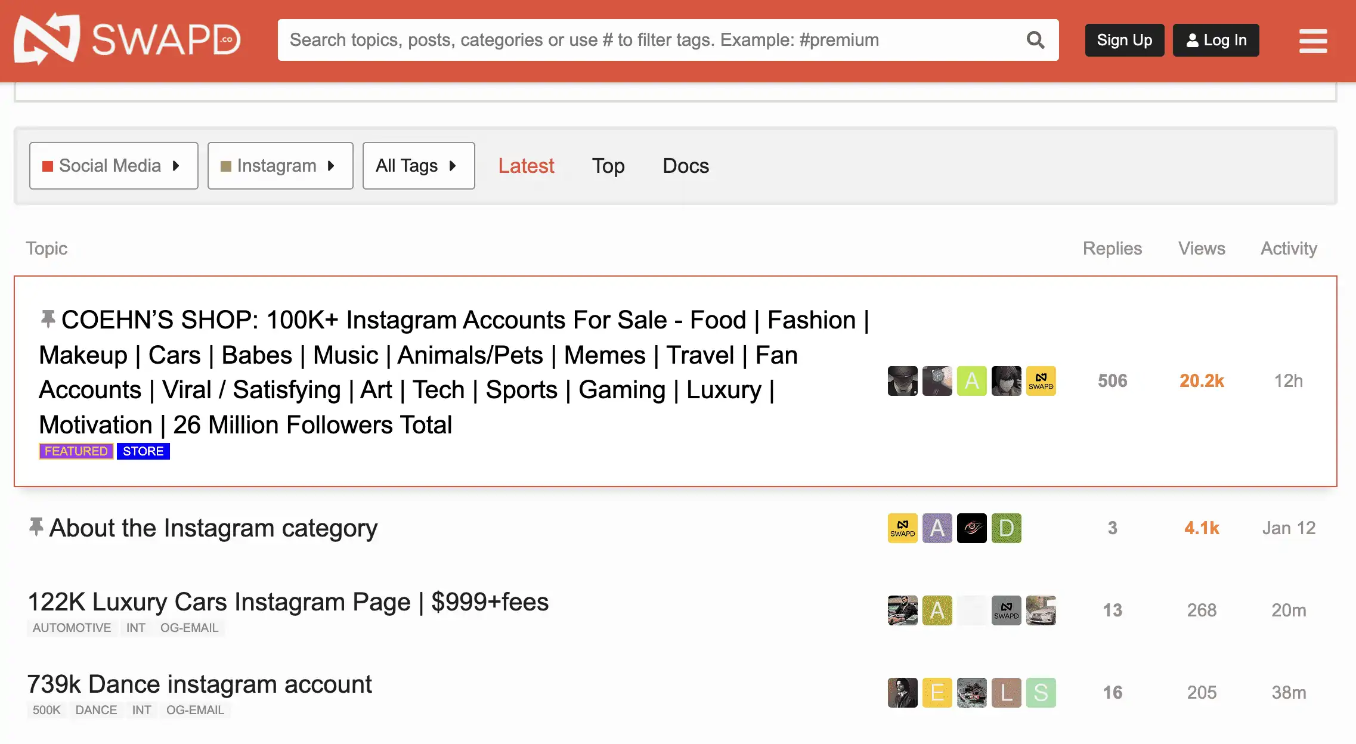This screenshot has width=1356, height=744.
Task: Click the pinned thumbtack icon on featured post
Action: pyautogui.click(x=46, y=319)
